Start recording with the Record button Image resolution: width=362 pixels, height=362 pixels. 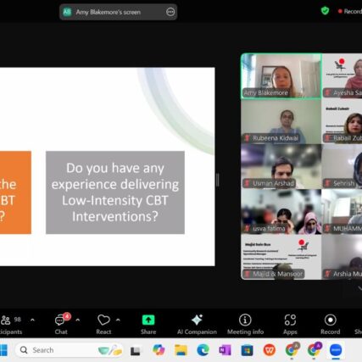coord(330,325)
